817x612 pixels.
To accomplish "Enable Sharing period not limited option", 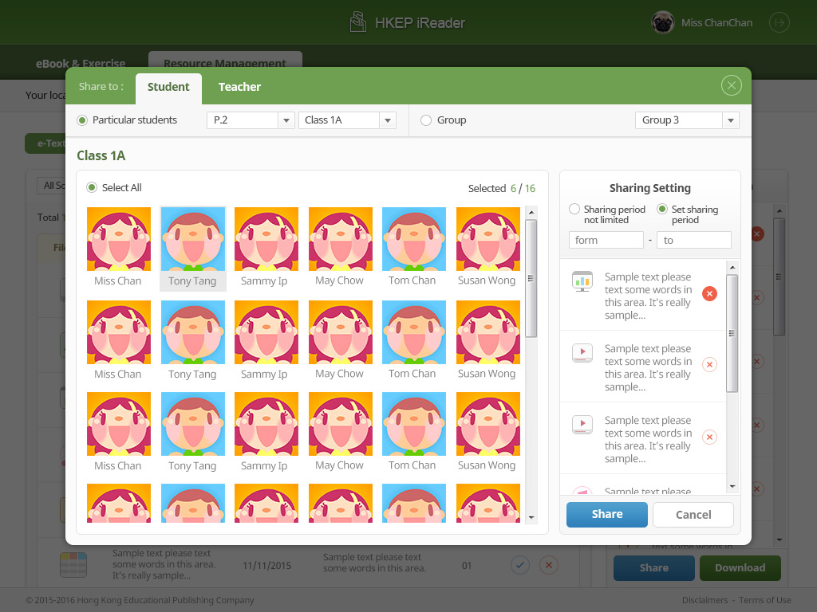I will click(x=574, y=210).
